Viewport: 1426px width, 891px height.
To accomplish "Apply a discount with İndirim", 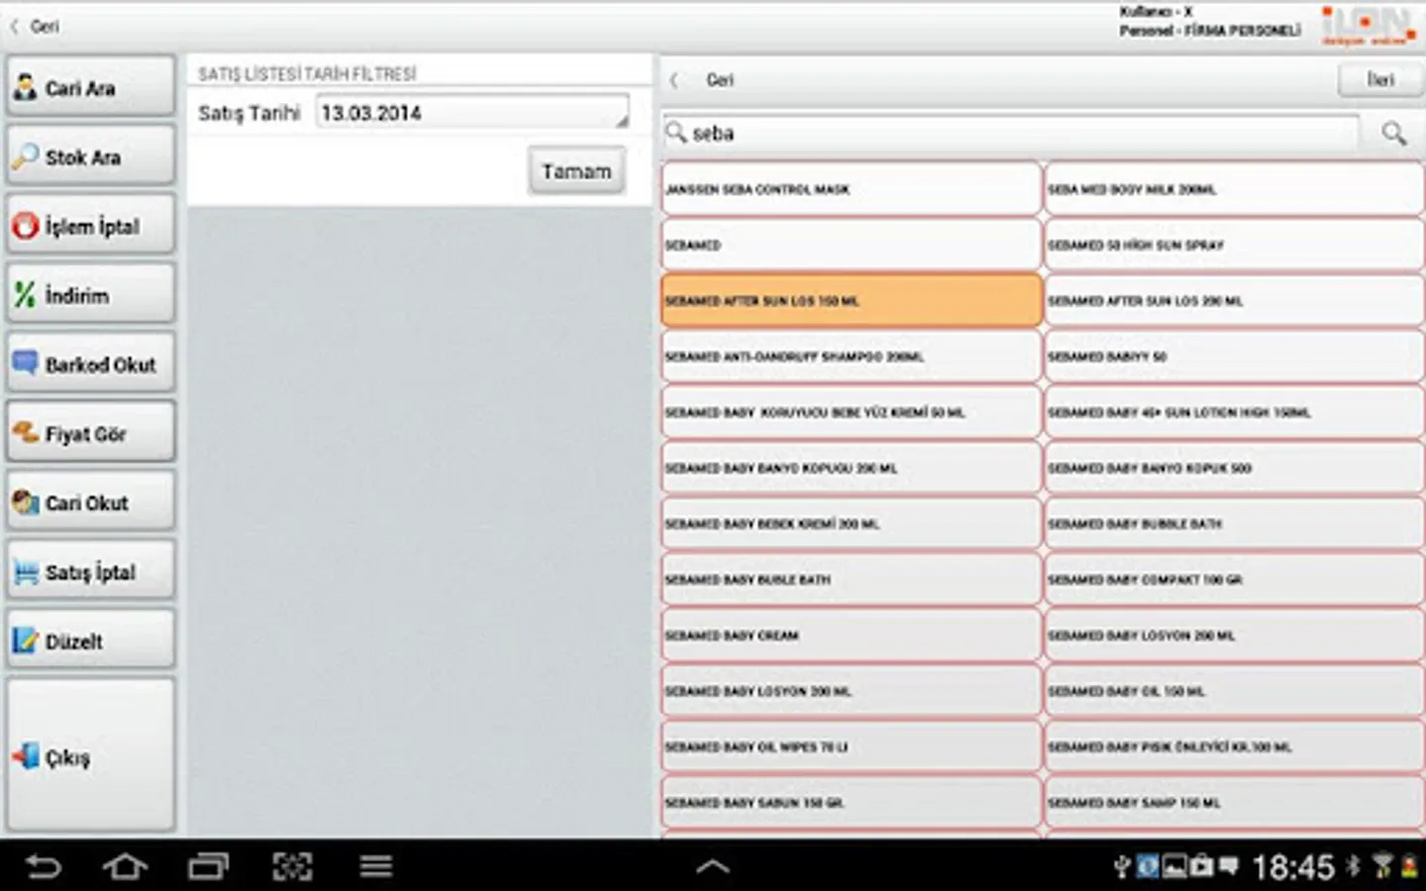I will [x=91, y=294].
